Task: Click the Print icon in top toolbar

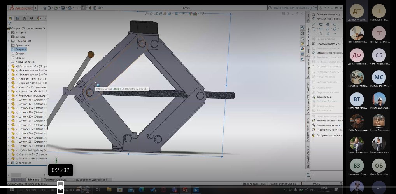Action: coord(70,8)
